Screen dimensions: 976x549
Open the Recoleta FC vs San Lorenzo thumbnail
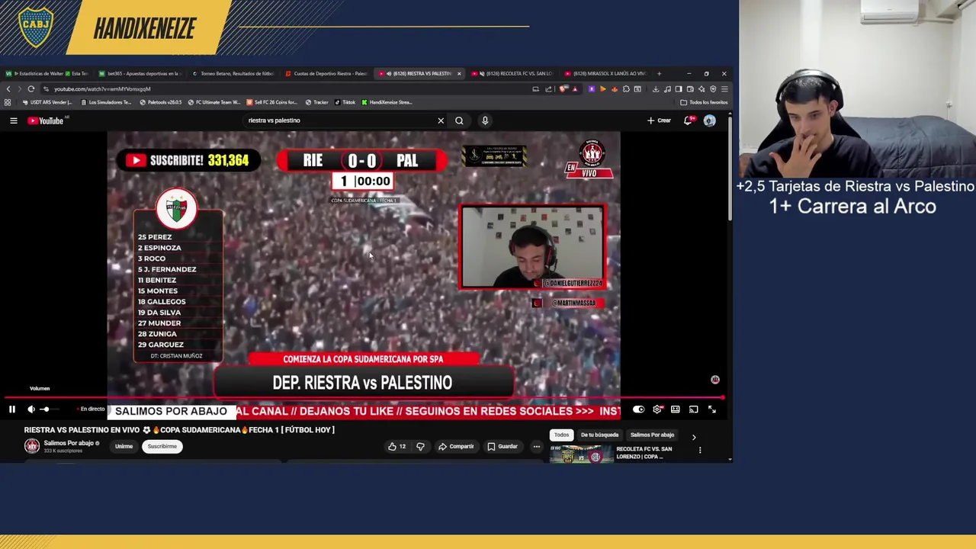pyautogui.click(x=580, y=454)
